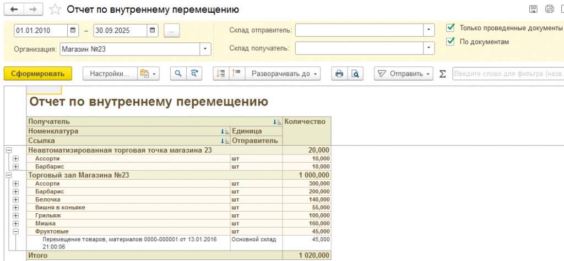The height and width of the screenshot is (261, 564).
Task: Click the back navigation arrow
Action: pos(14,9)
